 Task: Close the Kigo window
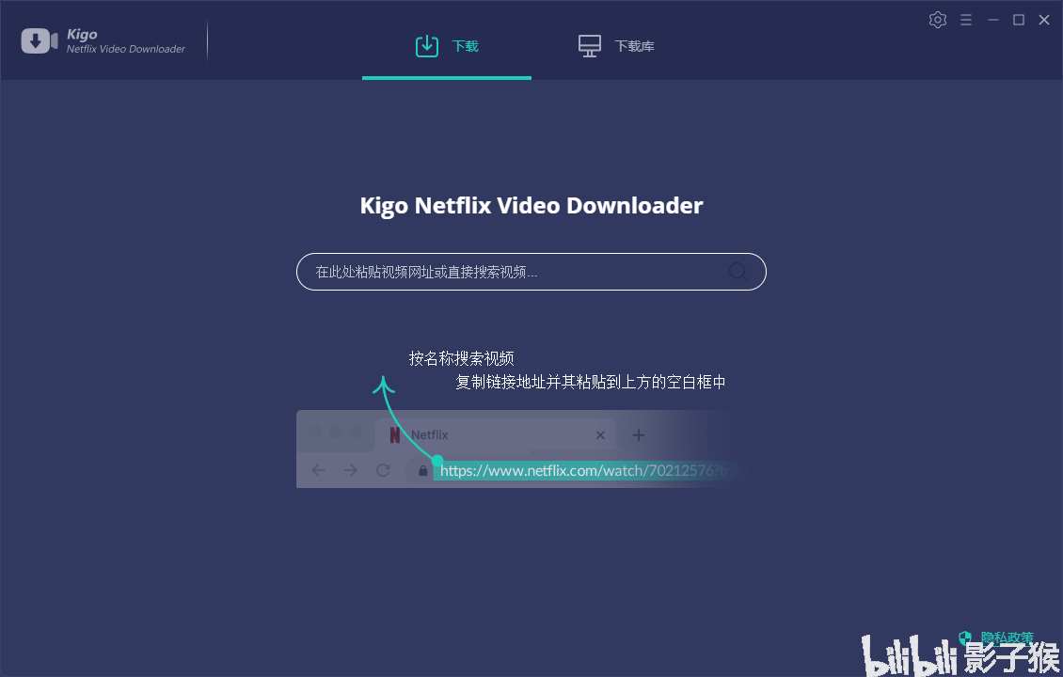point(1044,20)
